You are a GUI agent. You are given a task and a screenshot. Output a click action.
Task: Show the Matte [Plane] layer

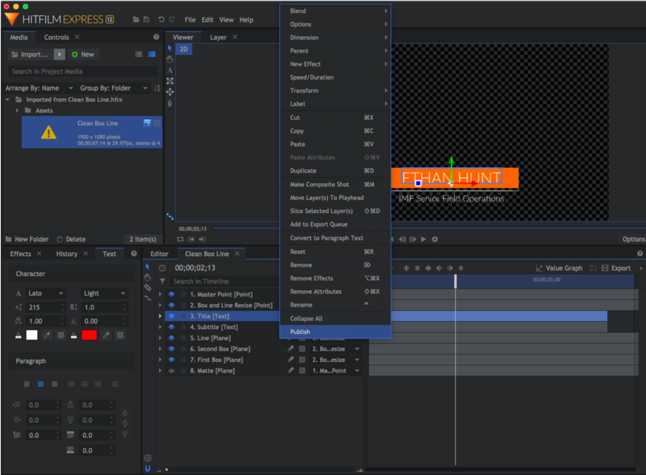[171, 370]
